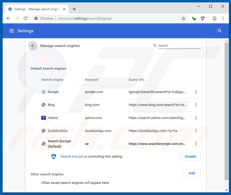
Task: Click the Yahoo! purple Y icon
Action: click(43, 118)
